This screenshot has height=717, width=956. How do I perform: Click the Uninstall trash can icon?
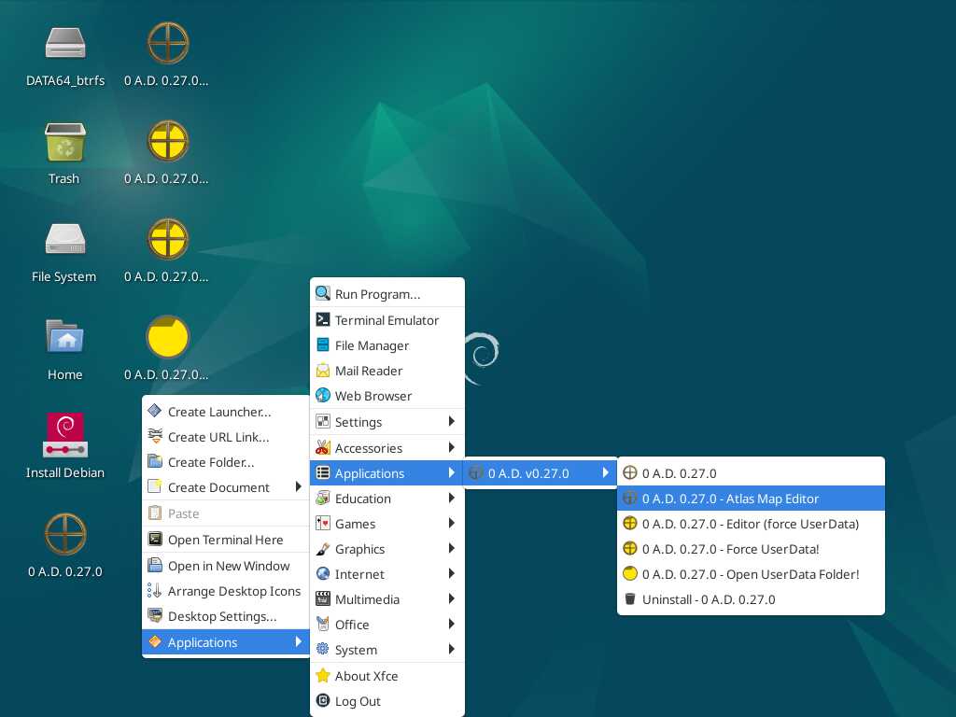(x=630, y=598)
